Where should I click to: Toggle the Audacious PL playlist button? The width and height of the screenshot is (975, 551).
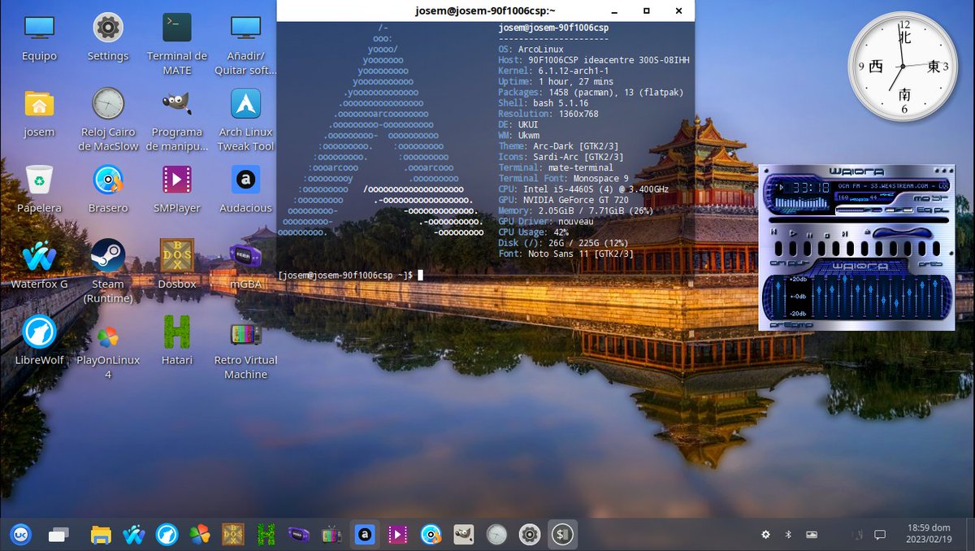click(x=941, y=210)
